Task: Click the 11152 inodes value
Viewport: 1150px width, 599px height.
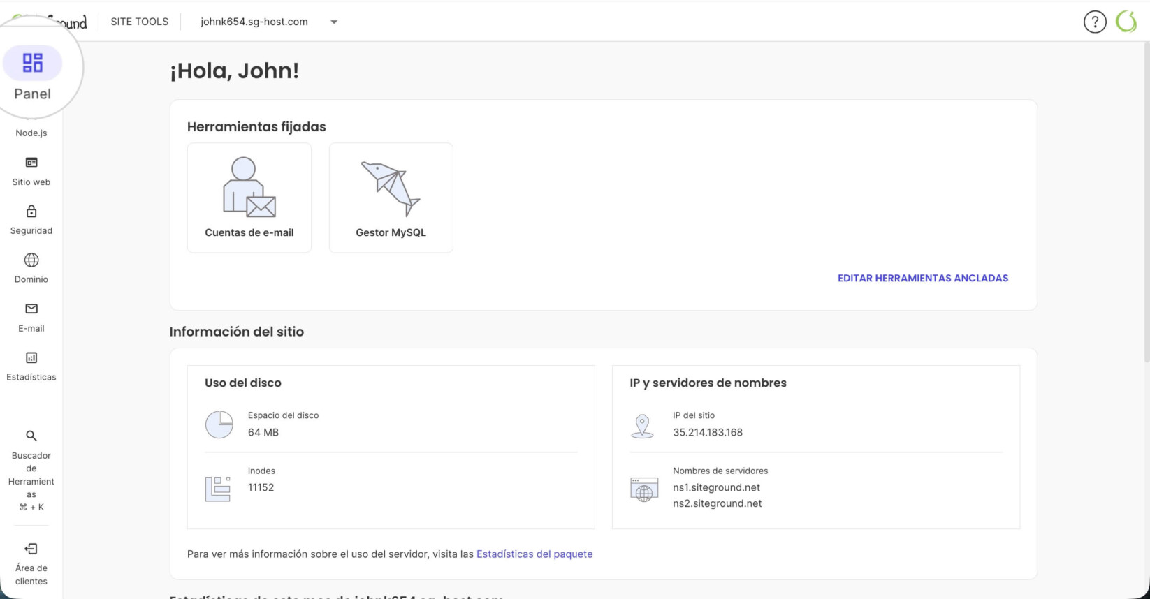Action: (x=261, y=487)
